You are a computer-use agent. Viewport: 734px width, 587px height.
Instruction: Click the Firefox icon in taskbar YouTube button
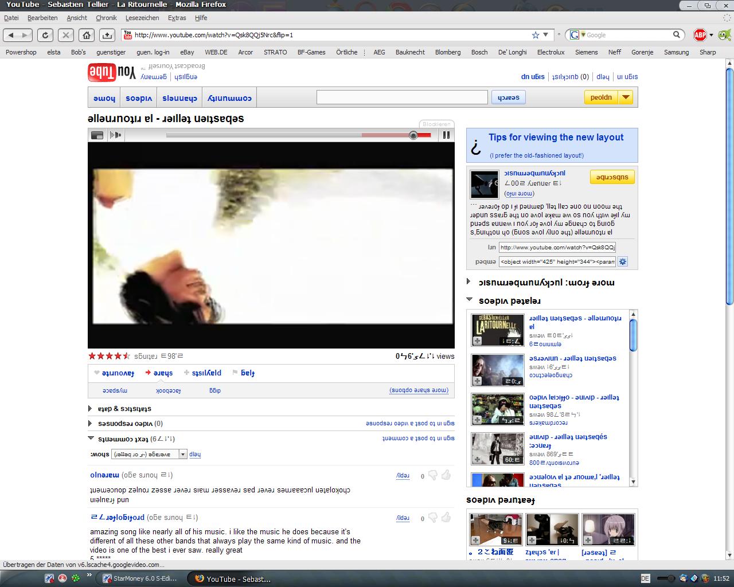coord(200,579)
